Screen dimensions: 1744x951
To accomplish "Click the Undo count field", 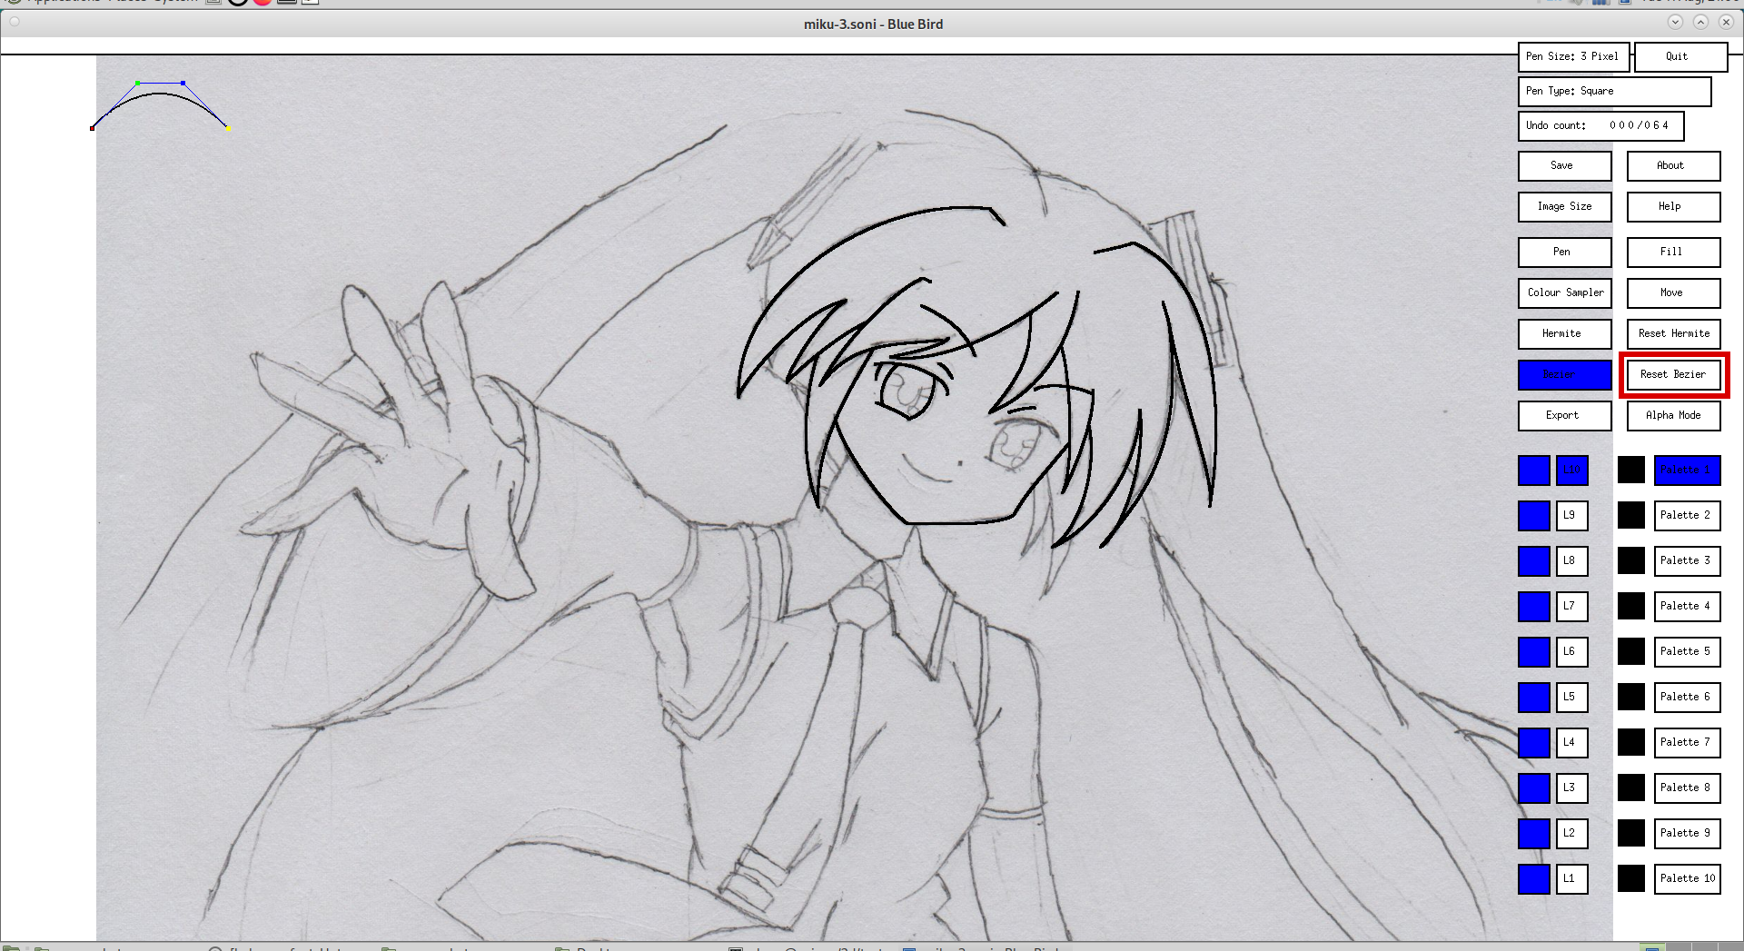I will pos(1600,125).
